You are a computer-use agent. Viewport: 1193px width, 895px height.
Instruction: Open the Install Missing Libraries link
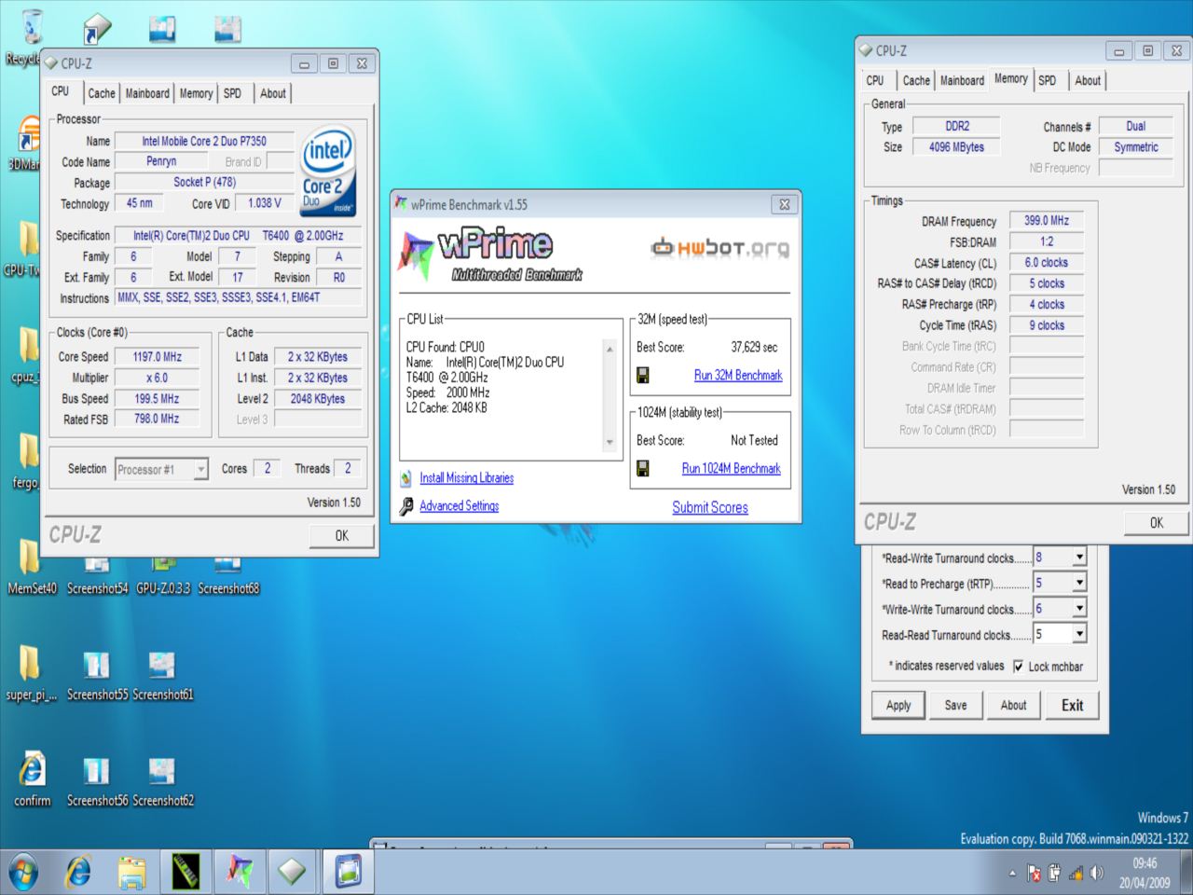point(467,477)
